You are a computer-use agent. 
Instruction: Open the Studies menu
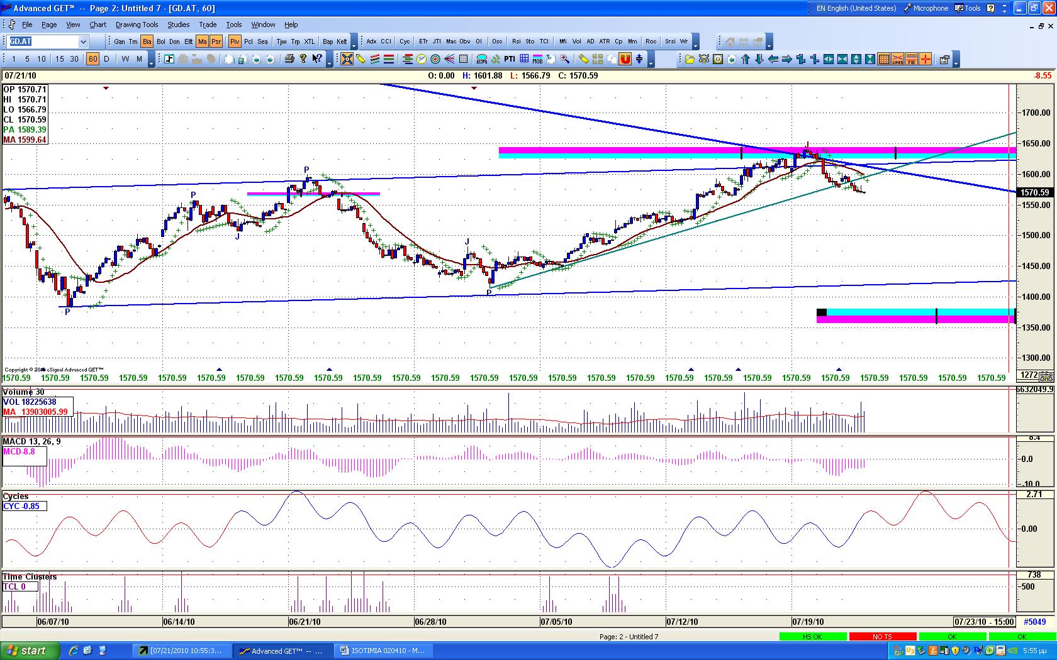pyautogui.click(x=178, y=25)
